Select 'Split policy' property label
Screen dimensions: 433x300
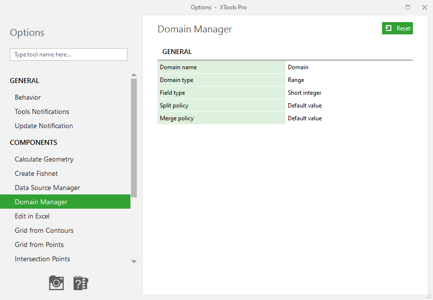[x=221, y=106]
